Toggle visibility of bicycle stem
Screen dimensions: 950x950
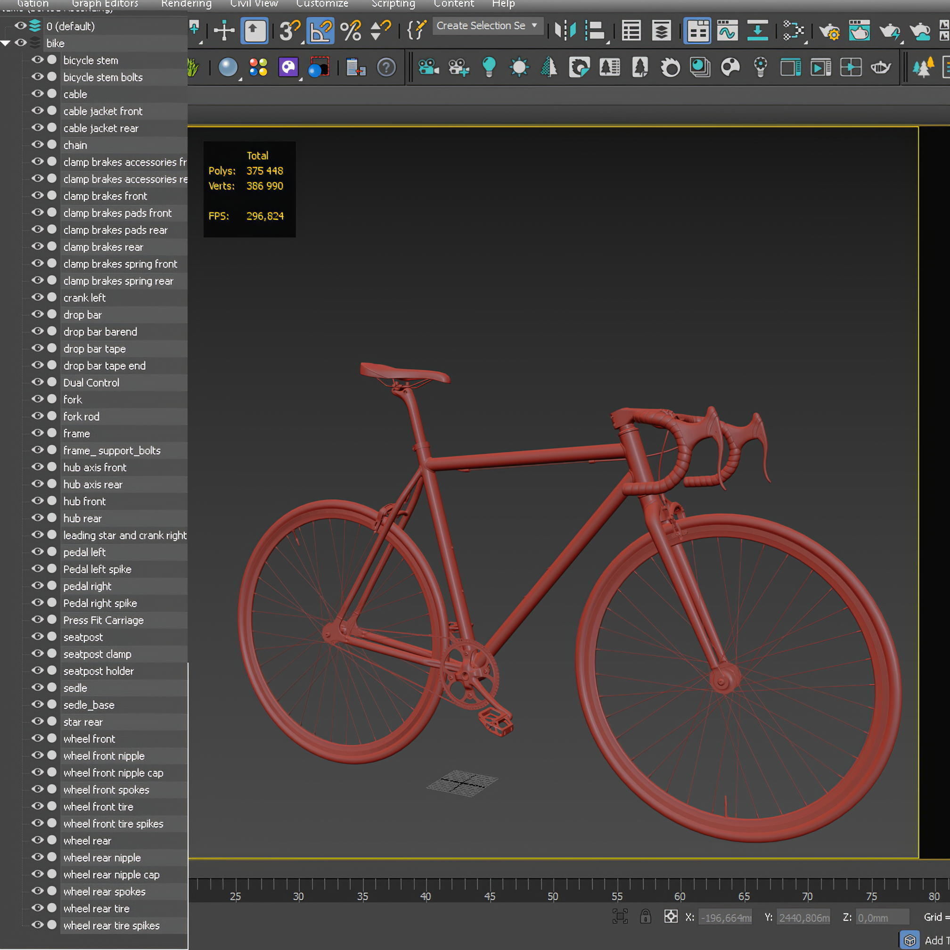37,59
